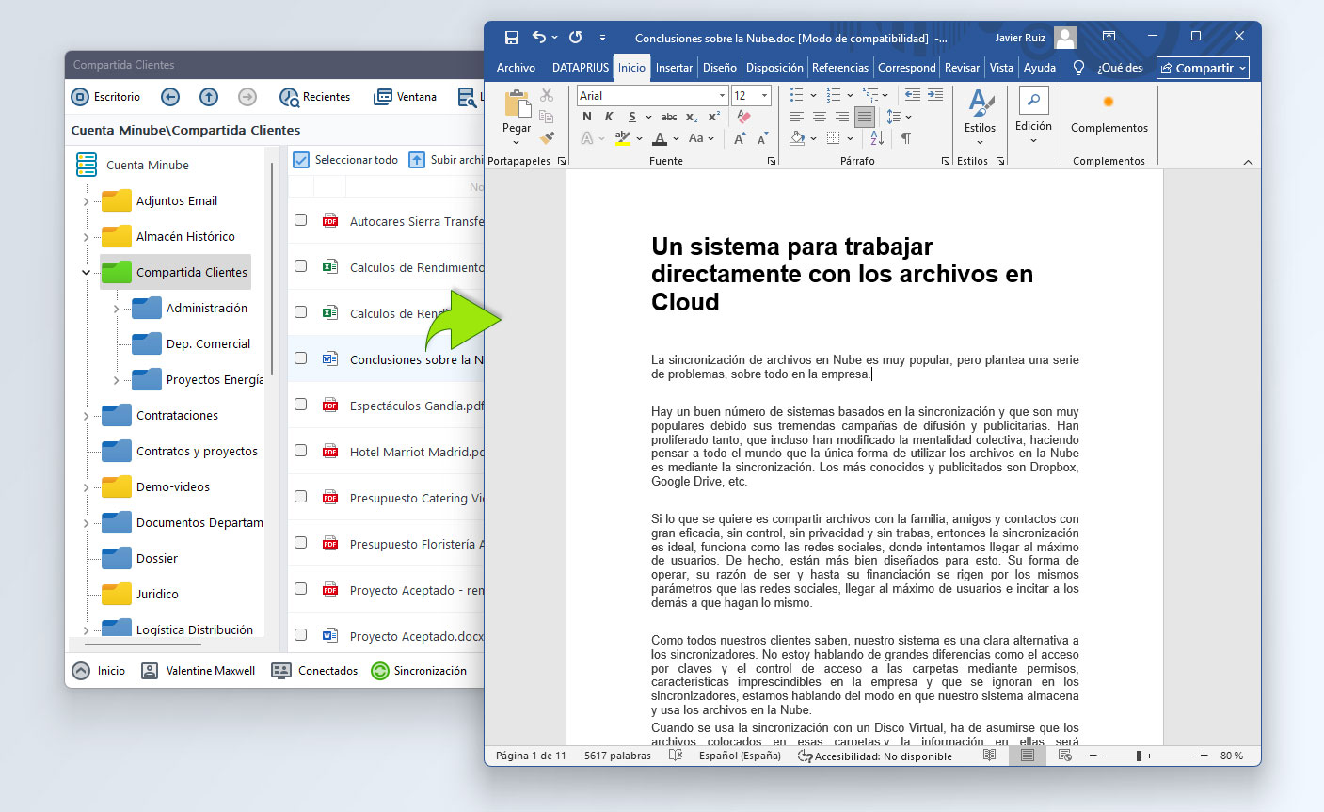
Task: Clear all formatting with the eraser icon
Action: (743, 117)
